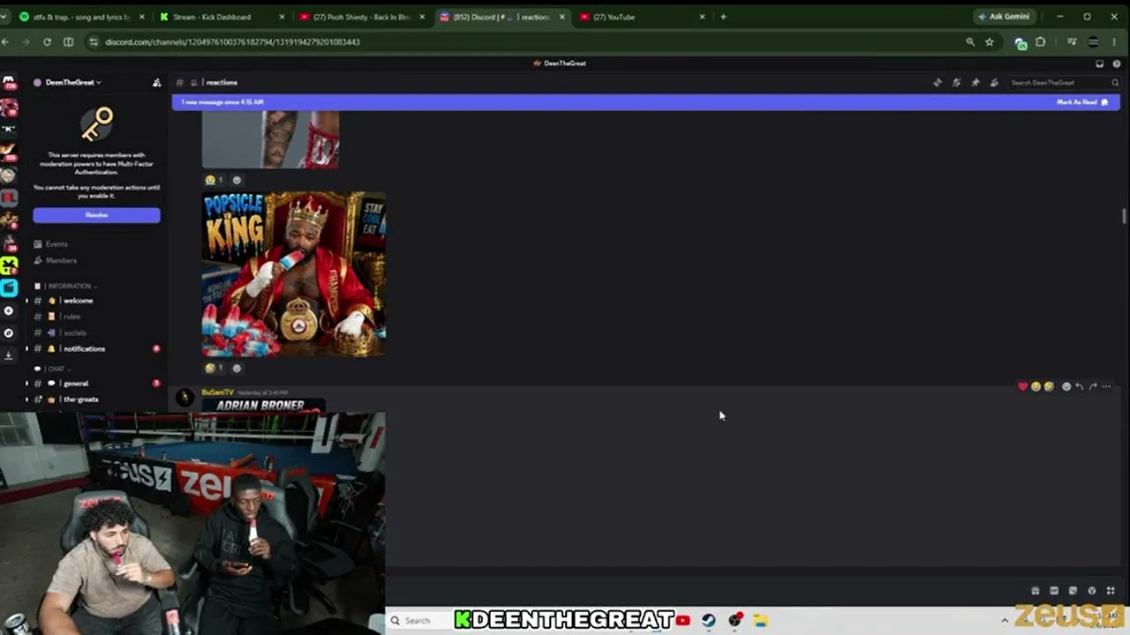The height and width of the screenshot is (635, 1130).
Task: Open the Popsicle King image
Action: 294,274
